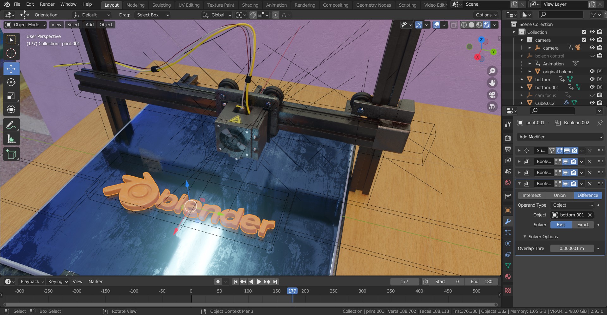Select the Move tool in the viewport toolbar
The image size is (607, 315).
pyautogui.click(x=11, y=68)
